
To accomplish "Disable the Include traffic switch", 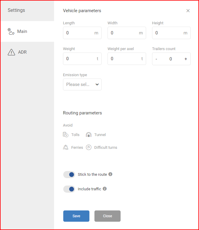I will [x=69, y=189].
